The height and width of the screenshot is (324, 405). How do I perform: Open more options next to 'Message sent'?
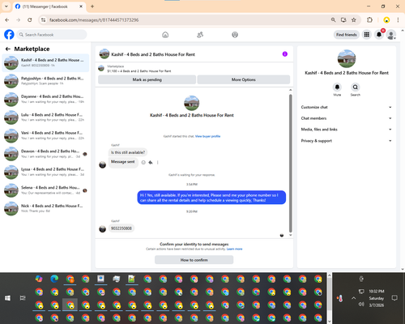tap(158, 162)
